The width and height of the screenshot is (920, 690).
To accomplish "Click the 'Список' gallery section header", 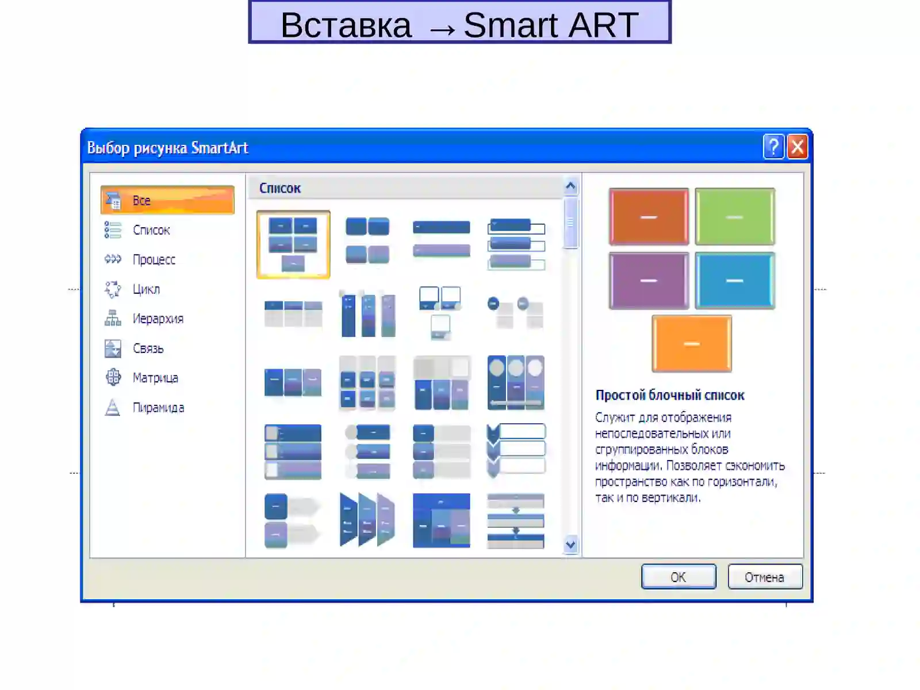I will coord(407,188).
